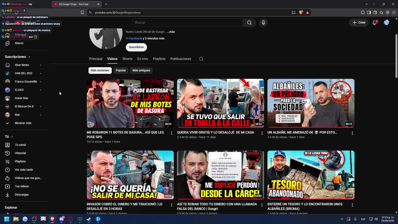Open the Windows Start menu
The image size is (398, 224).
point(7,219)
